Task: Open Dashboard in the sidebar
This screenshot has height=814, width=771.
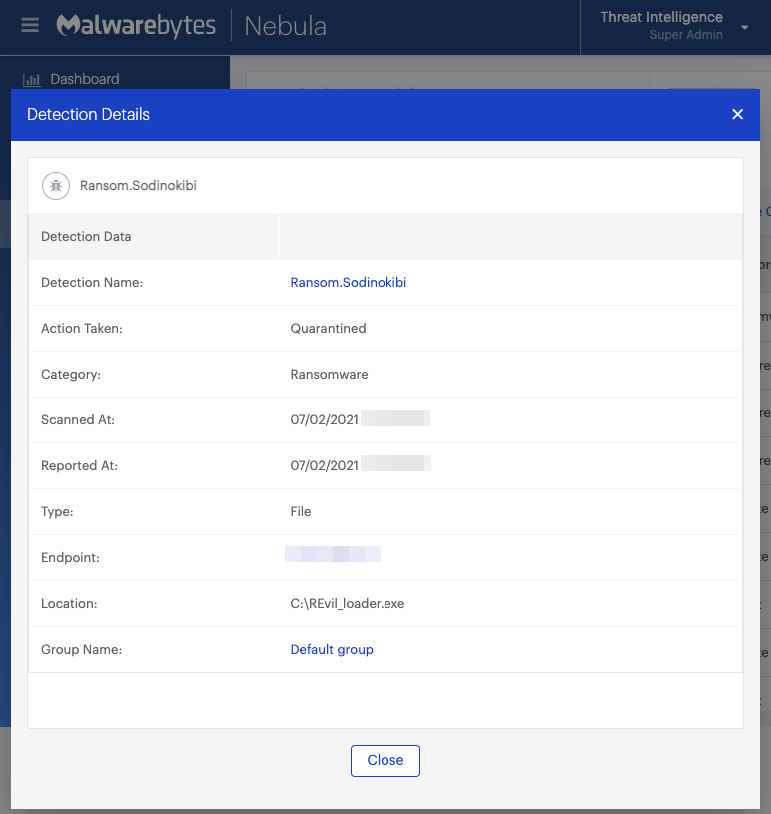Action: pos(85,79)
